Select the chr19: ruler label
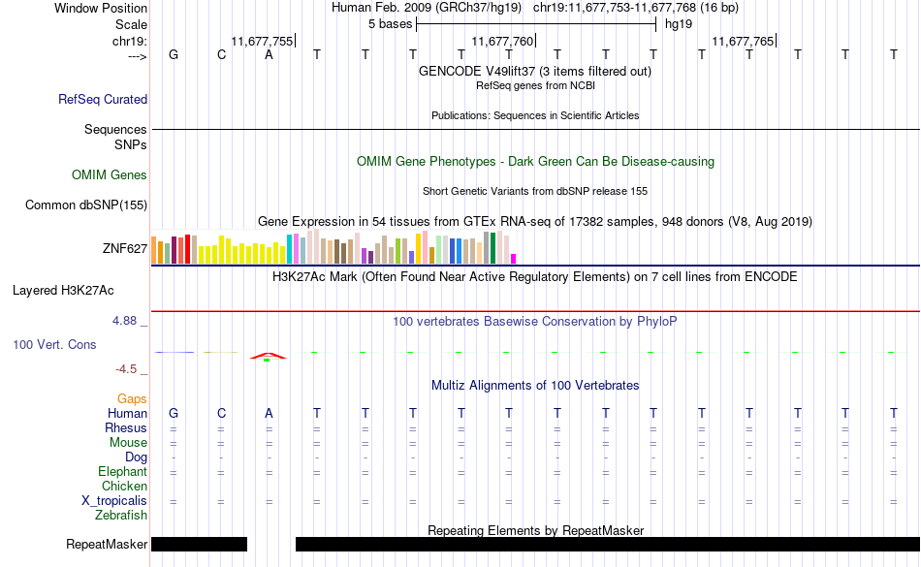Viewport: 921px width, 567px height. point(130,41)
